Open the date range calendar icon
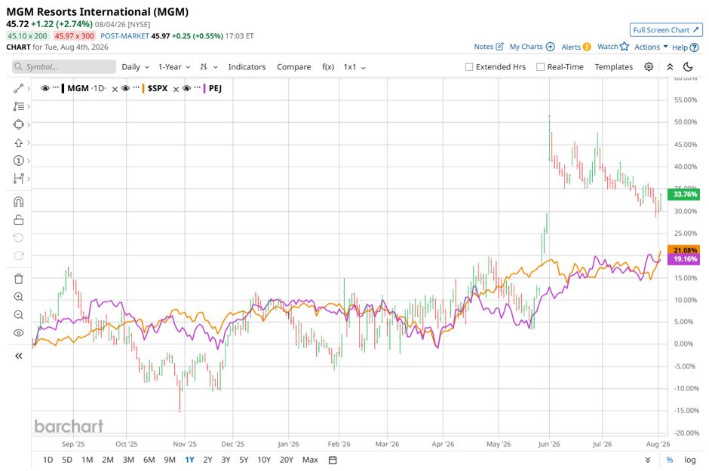Image resolution: width=709 pixels, height=471 pixels. tap(333, 460)
